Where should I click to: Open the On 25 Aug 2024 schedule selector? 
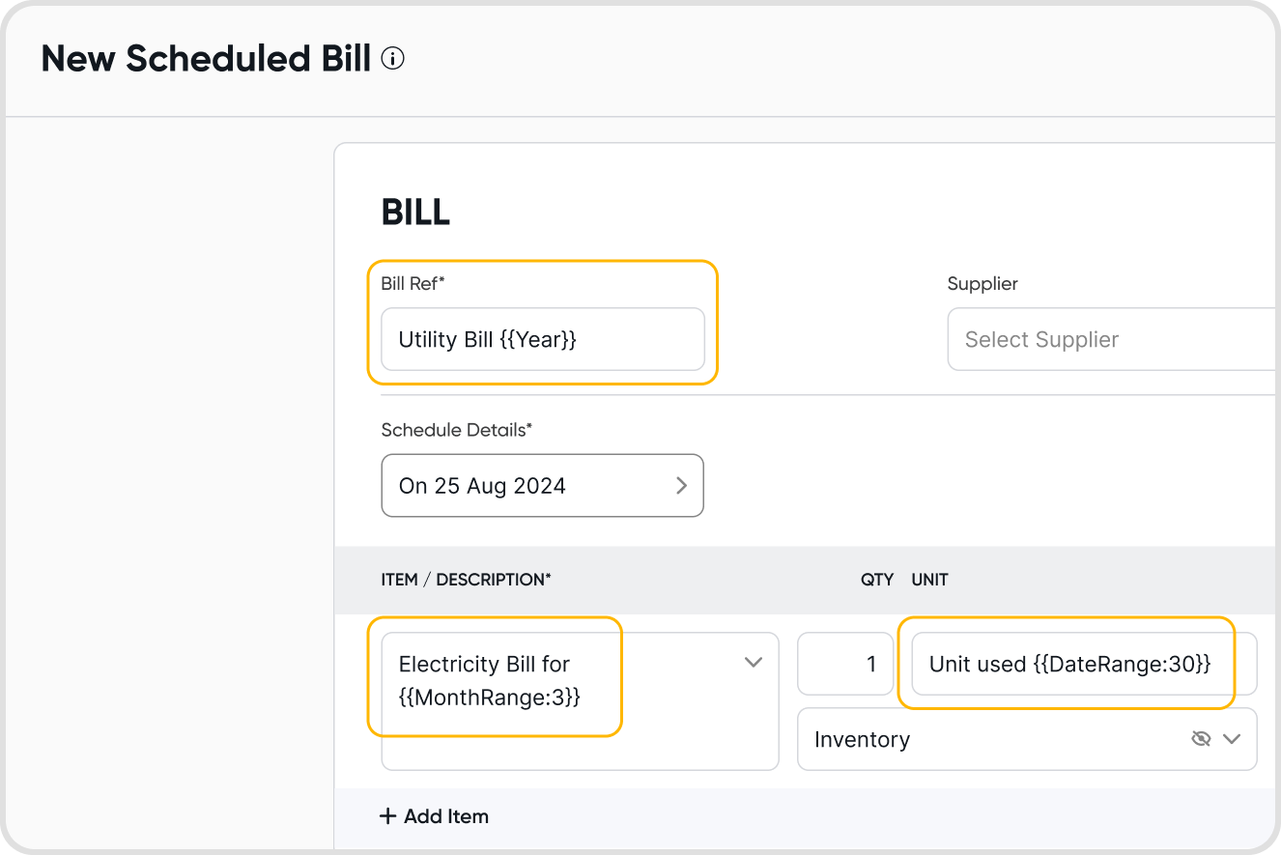point(541,485)
